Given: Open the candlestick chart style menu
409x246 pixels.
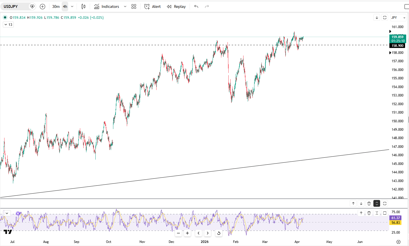Looking at the screenshot, I should (x=83, y=6).
